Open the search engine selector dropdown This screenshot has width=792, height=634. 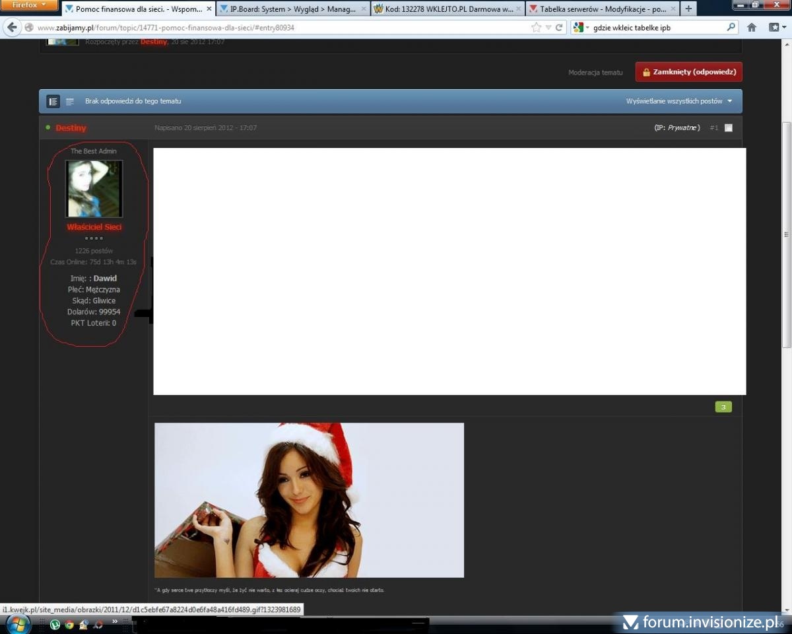coord(581,28)
